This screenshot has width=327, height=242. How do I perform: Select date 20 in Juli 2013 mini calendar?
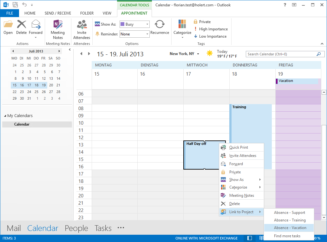(51, 85)
